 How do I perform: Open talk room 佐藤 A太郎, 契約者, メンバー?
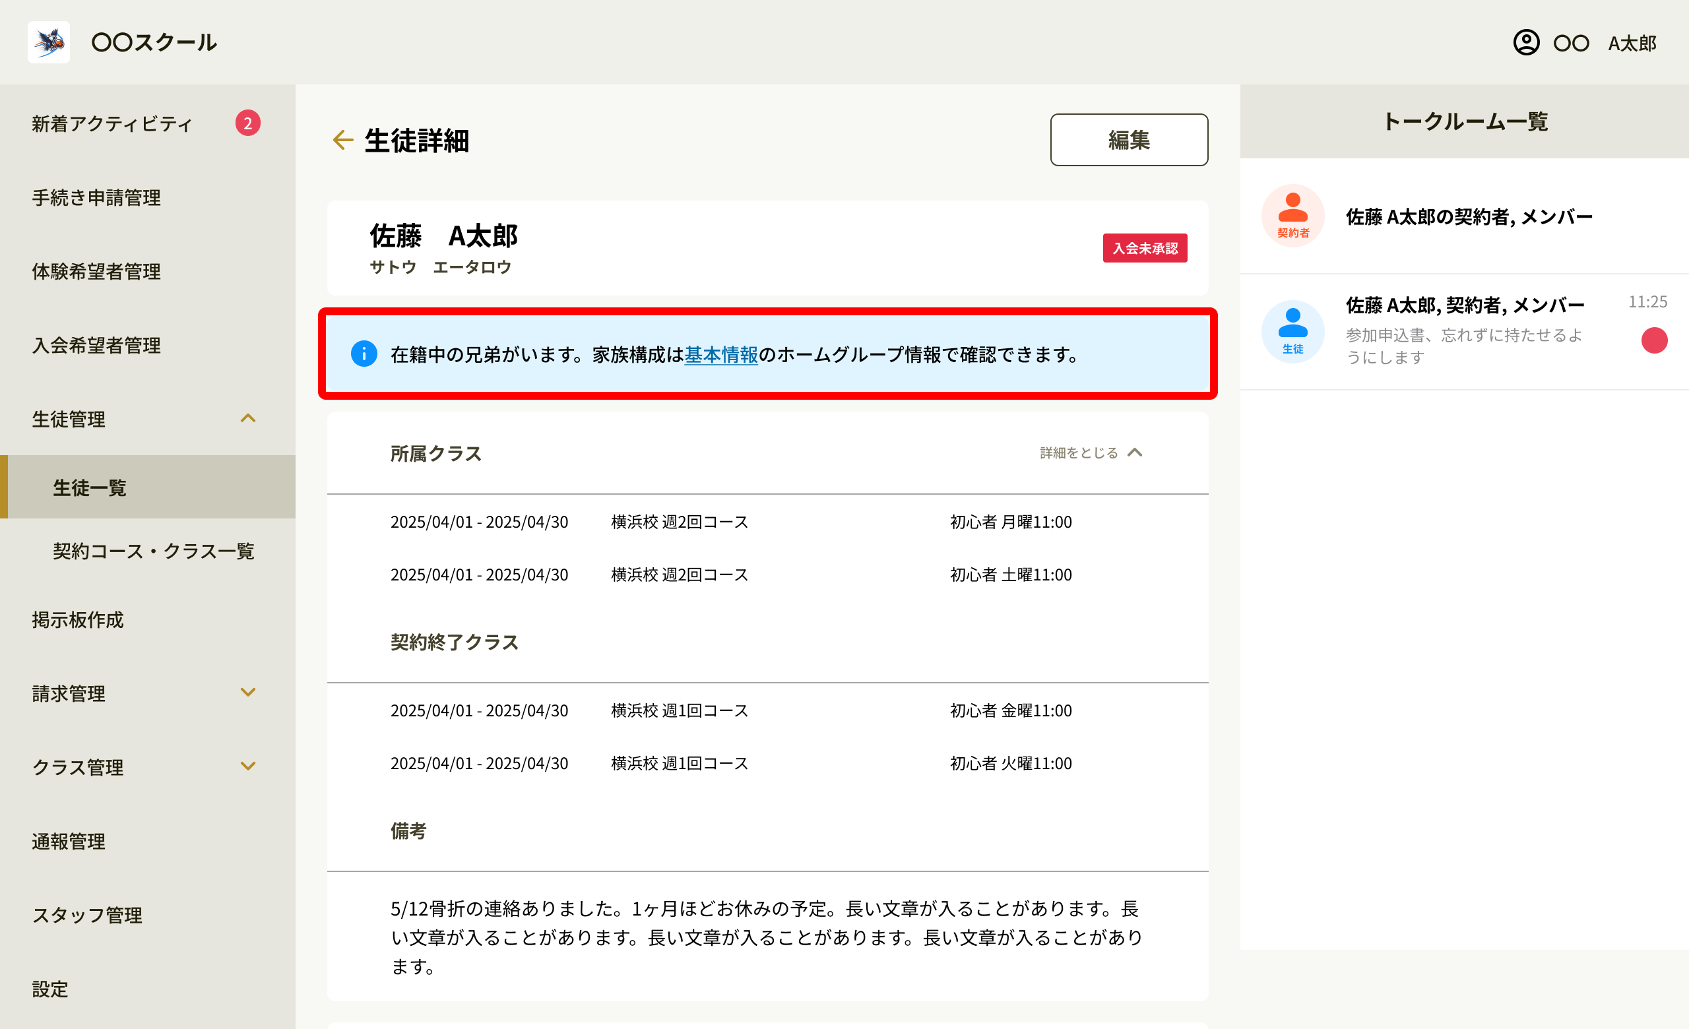pos(1464,332)
